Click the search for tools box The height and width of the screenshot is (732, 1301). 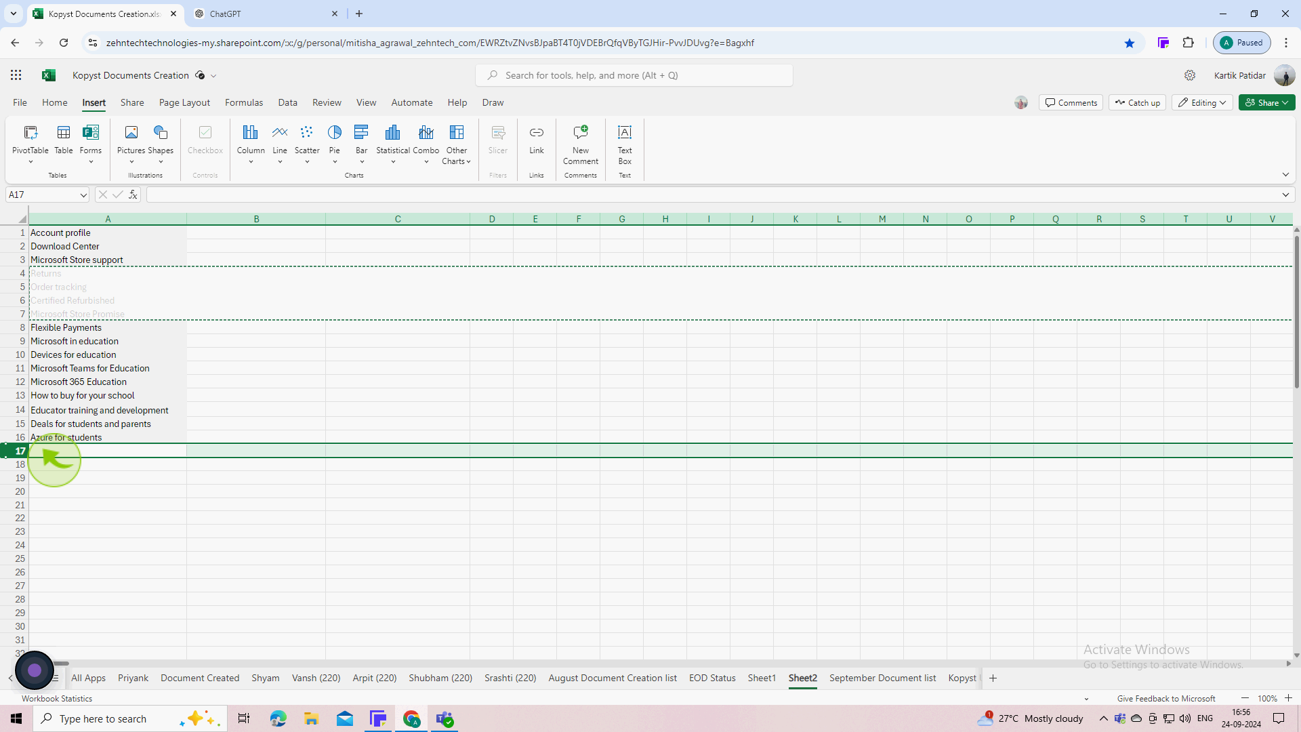pyautogui.click(x=634, y=75)
